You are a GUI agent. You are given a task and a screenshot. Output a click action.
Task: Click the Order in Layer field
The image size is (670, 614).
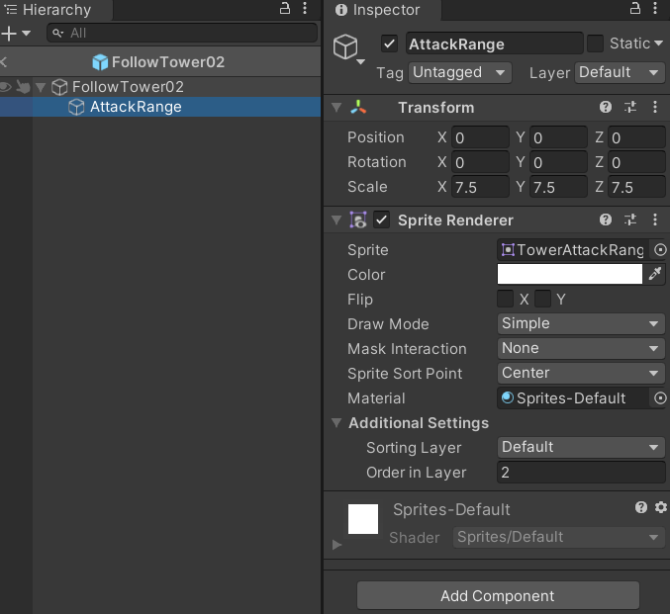point(581,473)
